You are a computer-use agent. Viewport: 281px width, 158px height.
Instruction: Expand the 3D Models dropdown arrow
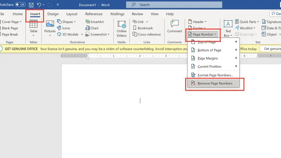point(82,34)
